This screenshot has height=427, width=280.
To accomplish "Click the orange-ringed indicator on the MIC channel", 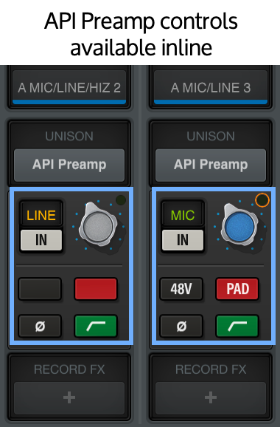I will coord(262,200).
